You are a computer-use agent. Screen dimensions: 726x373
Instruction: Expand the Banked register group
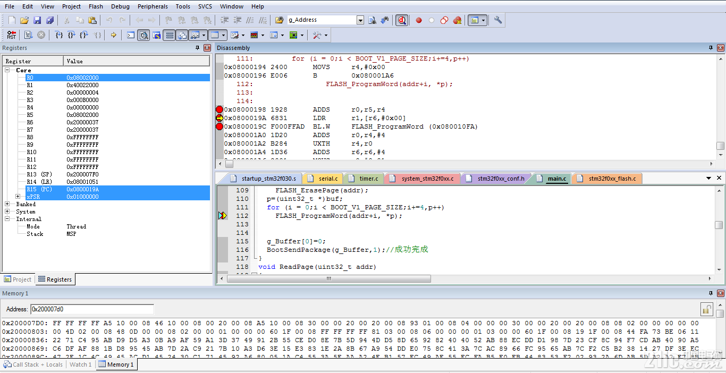pyautogui.click(x=7, y=204)
